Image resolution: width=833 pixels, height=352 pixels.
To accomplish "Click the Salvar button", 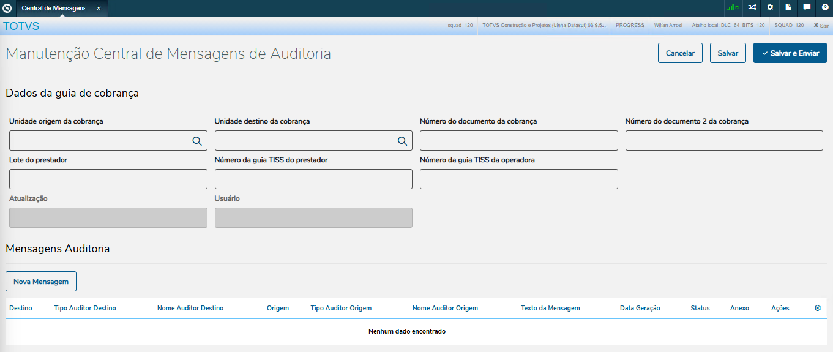I will point(728,53).
